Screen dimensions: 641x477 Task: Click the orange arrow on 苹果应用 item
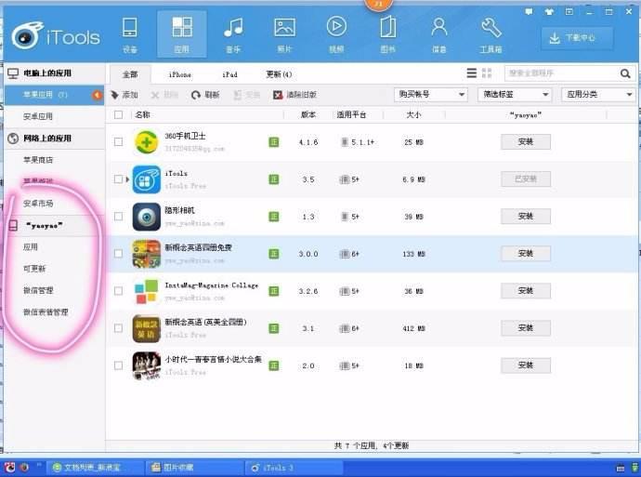97,95
